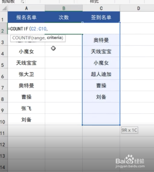Click cell C7 containing 曹操

tap(101, 85)
